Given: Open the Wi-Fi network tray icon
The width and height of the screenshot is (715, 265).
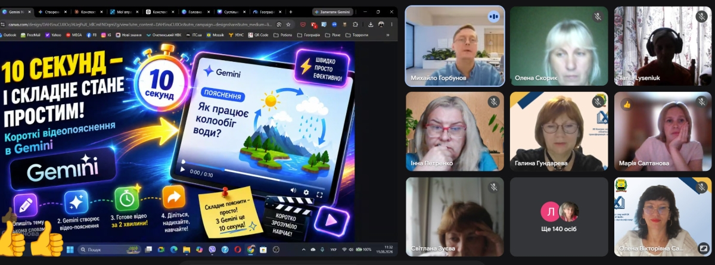Looking at the screenshot, I should pyautogui.click(x=344, y=250).
